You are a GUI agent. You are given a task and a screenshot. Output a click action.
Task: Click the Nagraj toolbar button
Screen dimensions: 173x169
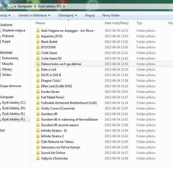90,15
